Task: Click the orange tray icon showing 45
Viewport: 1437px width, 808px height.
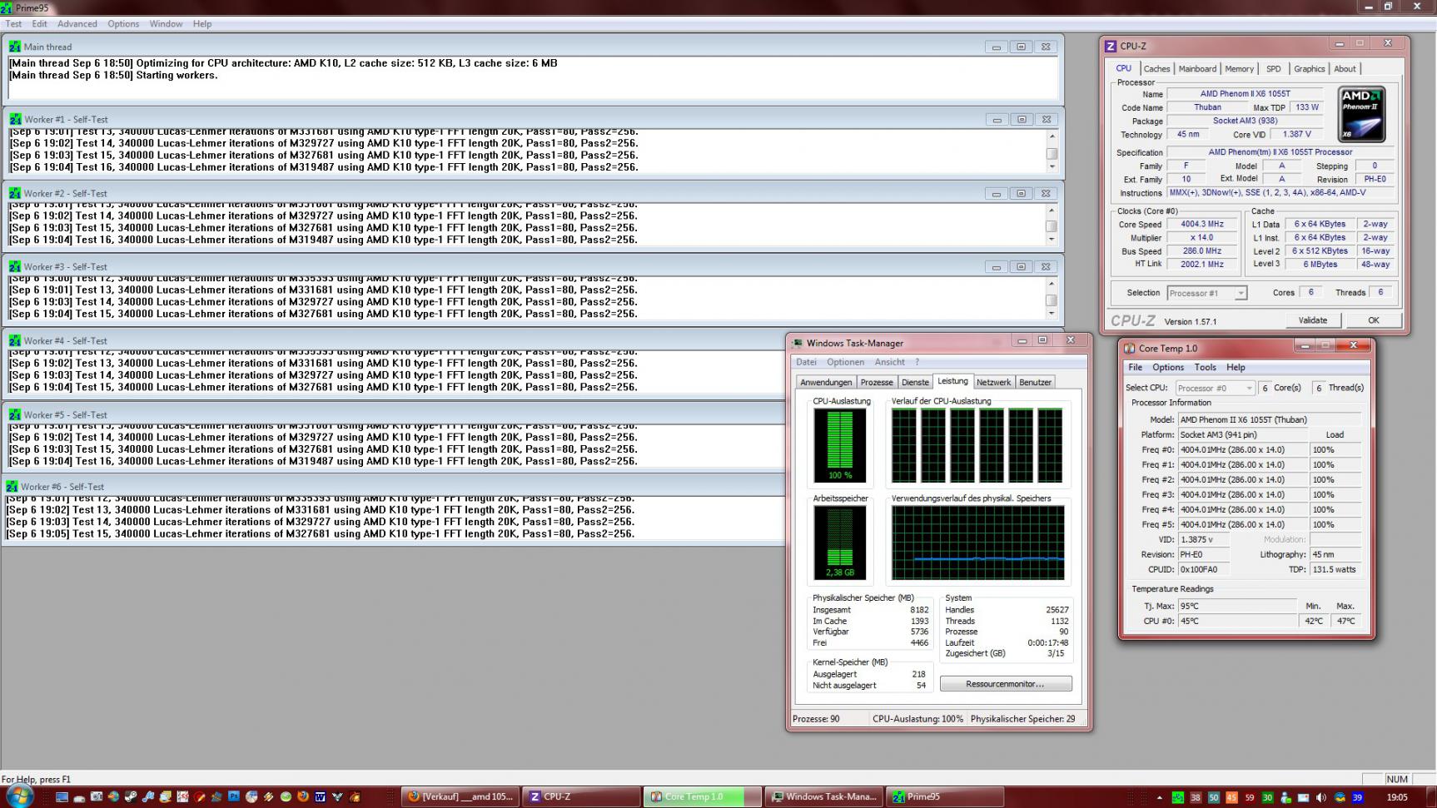Action: (x=1231, y=797)
